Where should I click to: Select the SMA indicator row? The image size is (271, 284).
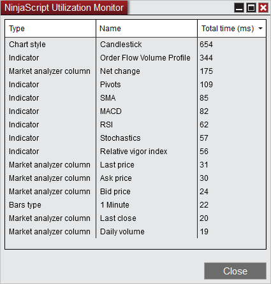click(135, 98)
